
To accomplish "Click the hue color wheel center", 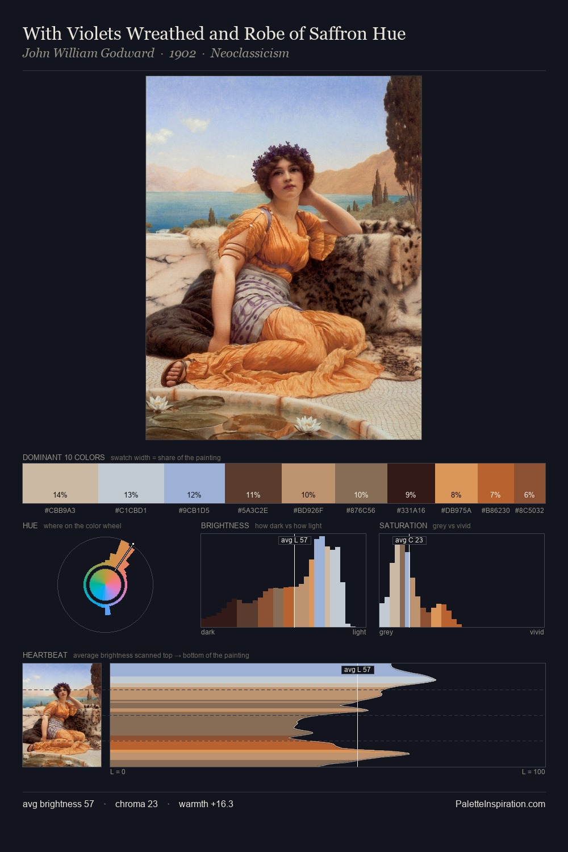I will [105, 584].
